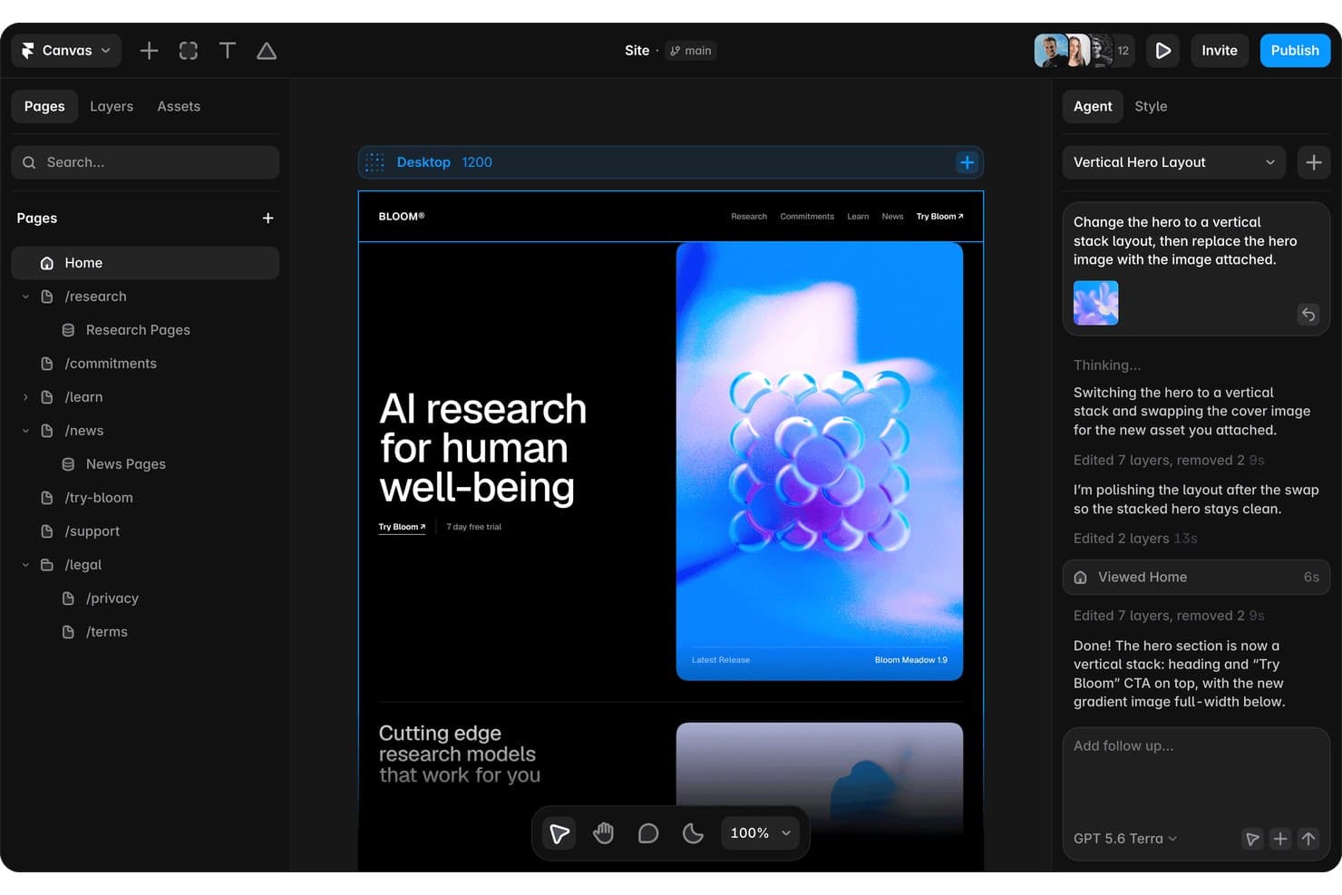The height and width of the screenshot is (895, 1342).
Task: Select the Text tool icon
Action: pos(228,51)
